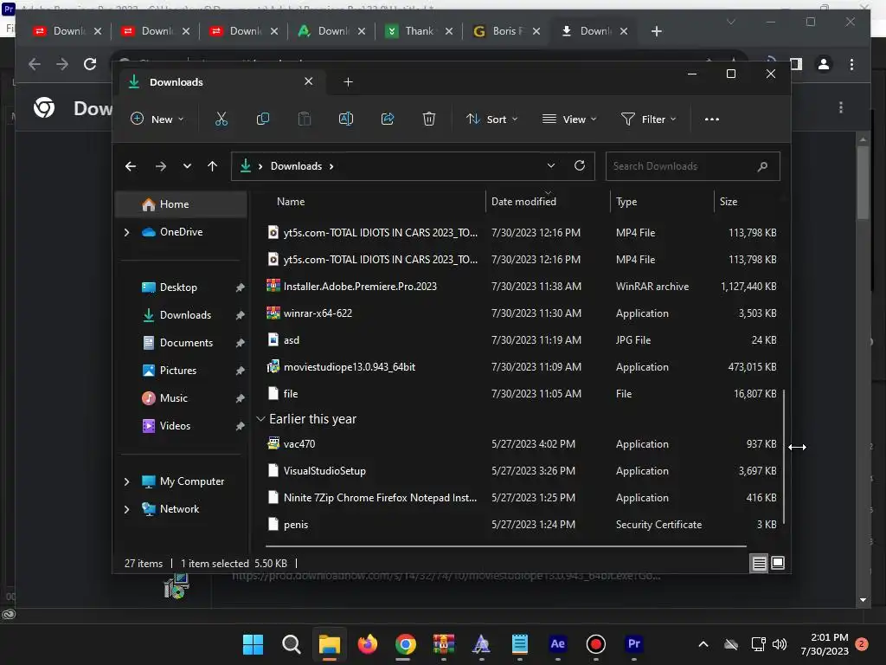Click the Chrome page vertical scrollbar thumb
The height and width of the screenshot is (665, 886).
(863, 182)
